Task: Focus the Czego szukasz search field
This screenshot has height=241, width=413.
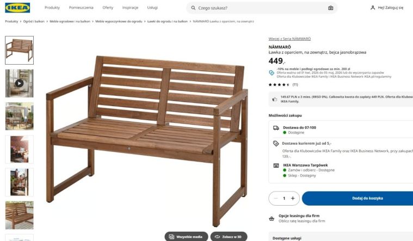Action: coord(262,8)
